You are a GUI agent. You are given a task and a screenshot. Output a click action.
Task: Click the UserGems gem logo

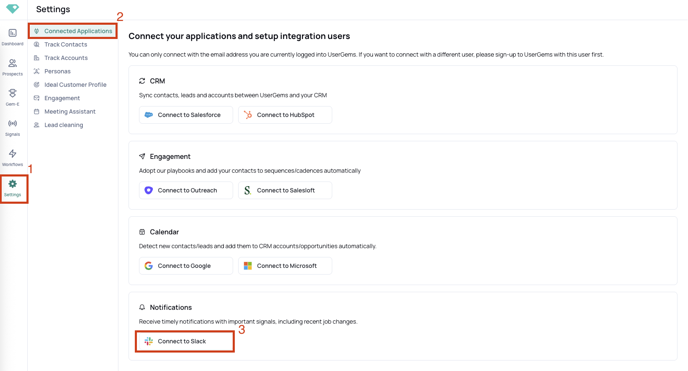point(13,8)
